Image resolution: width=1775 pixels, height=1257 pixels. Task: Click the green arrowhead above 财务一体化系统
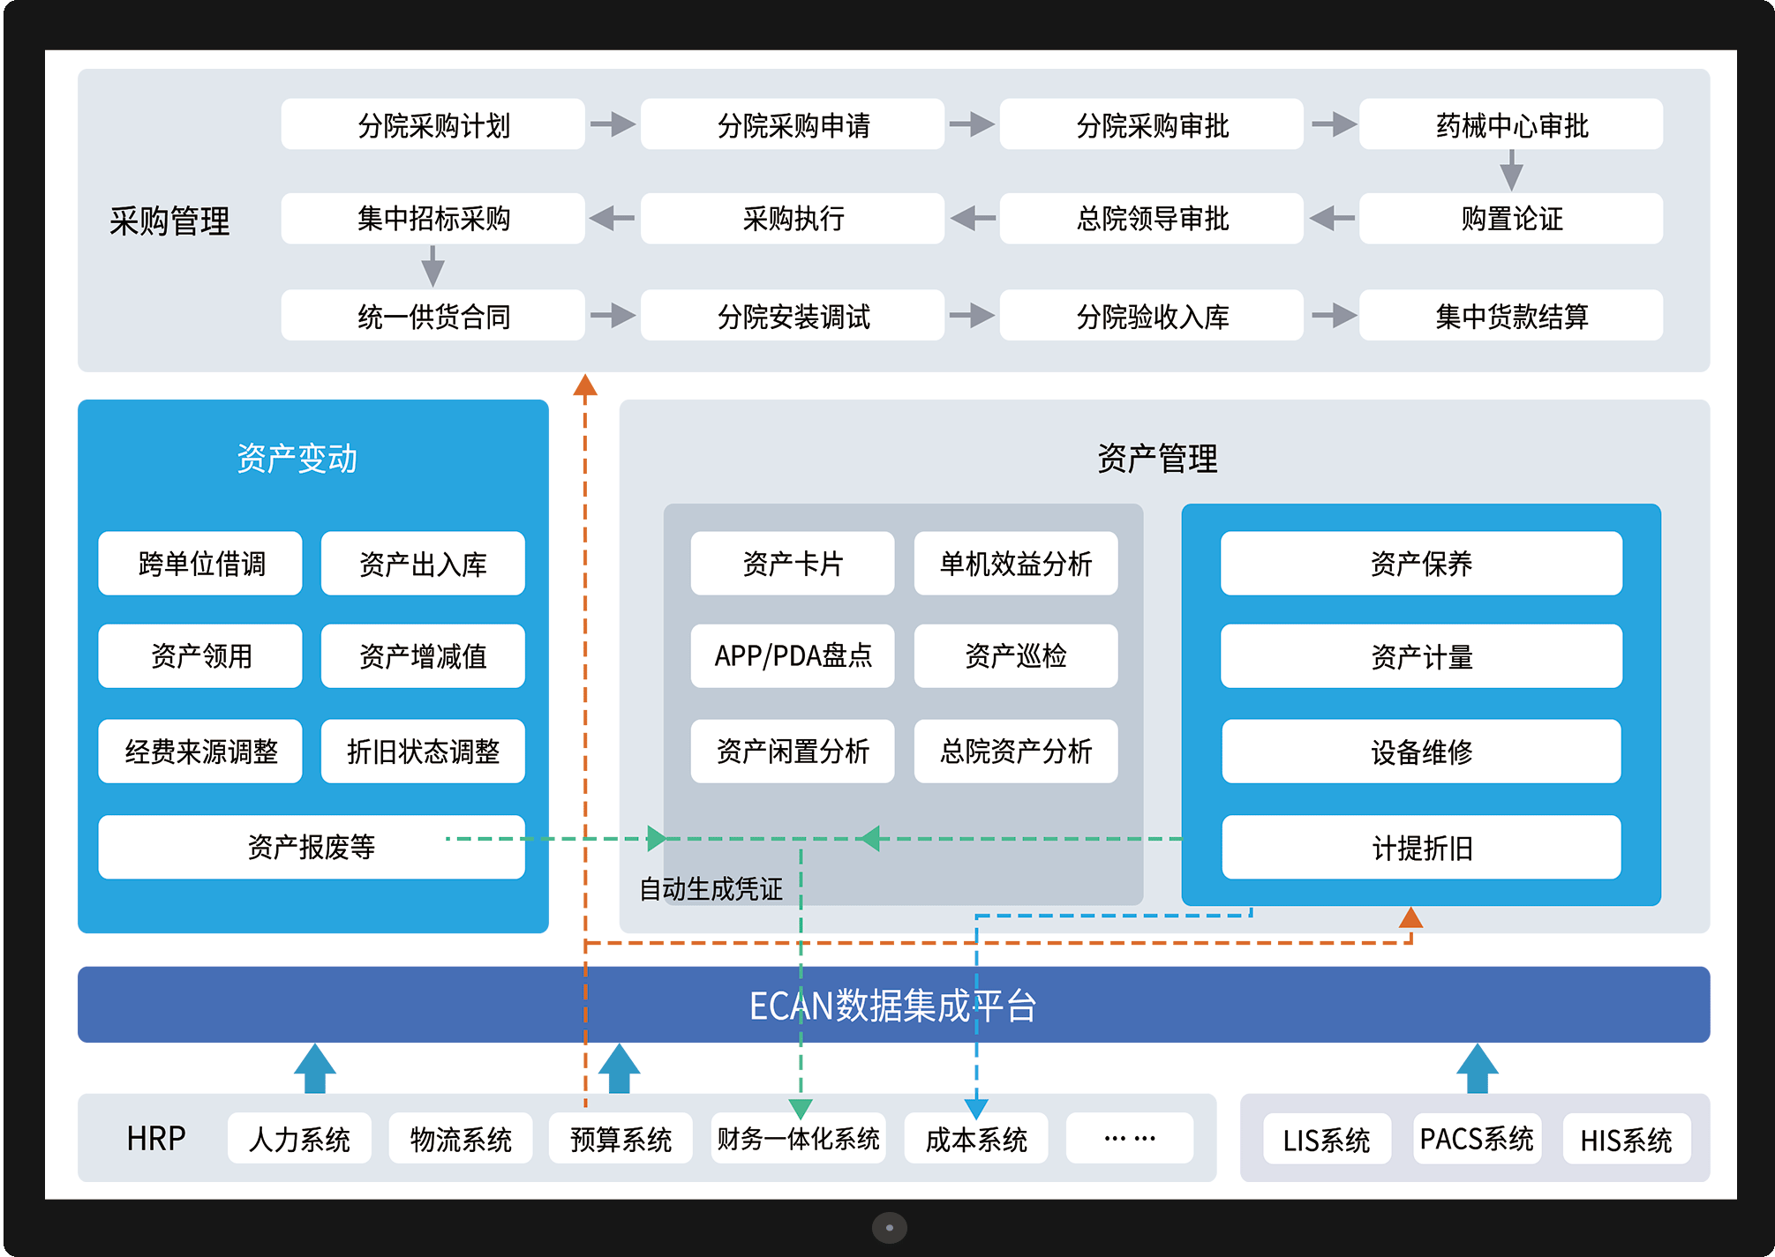coord(800,1108)
